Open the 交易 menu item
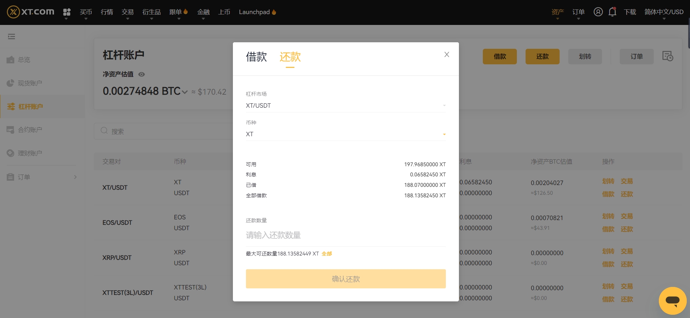This screenshot has height=318, width=690. [127, 12]
